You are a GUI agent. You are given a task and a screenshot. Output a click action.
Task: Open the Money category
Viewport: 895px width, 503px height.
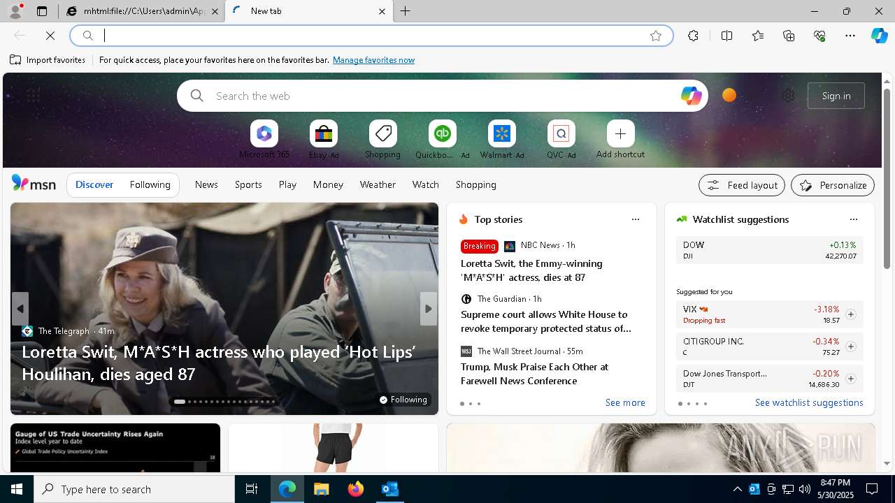(x=328, y=184)
